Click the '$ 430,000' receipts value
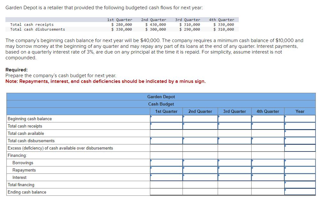Viewport: 335px width, 198px height. click(156, 25)
